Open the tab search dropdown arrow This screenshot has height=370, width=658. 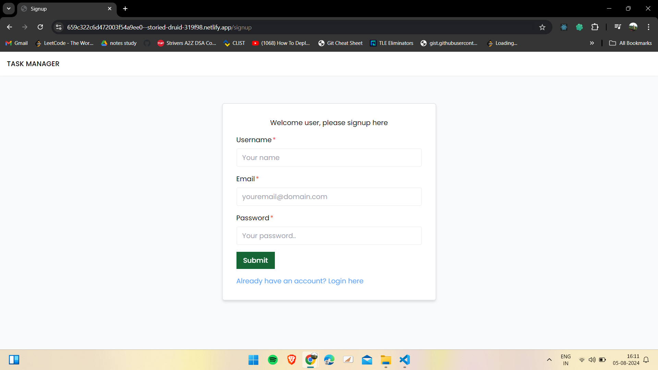[9, 9]
